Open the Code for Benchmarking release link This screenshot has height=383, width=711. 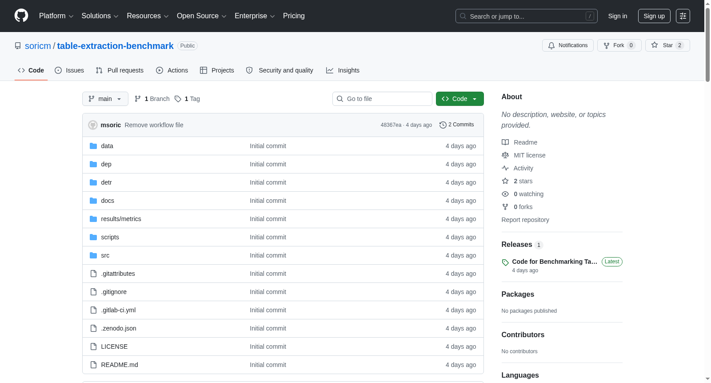[555, 262]
